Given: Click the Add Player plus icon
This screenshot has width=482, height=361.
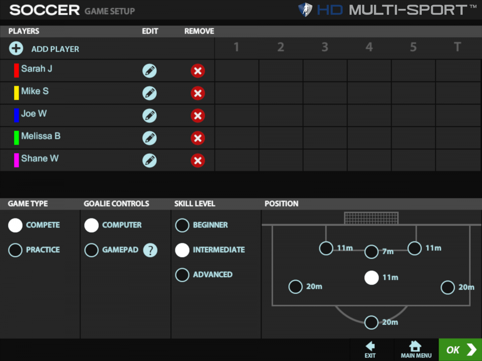Looking at the screenshot, I should pyautogui.click(x=16, y=49).
